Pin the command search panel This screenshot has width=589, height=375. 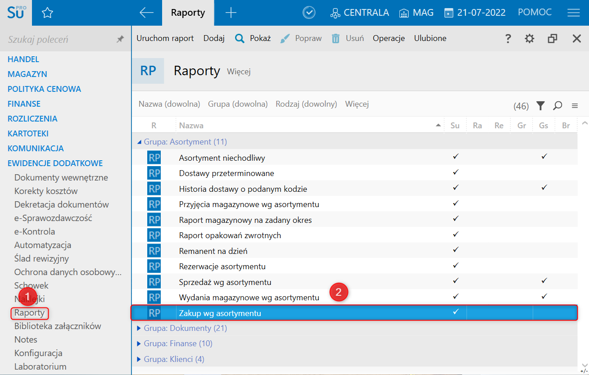pyautogui.click(x=120, y=40)
